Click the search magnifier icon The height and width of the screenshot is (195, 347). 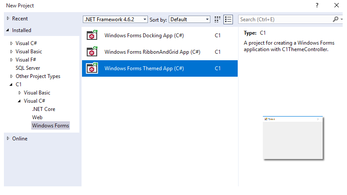point(335,19)
